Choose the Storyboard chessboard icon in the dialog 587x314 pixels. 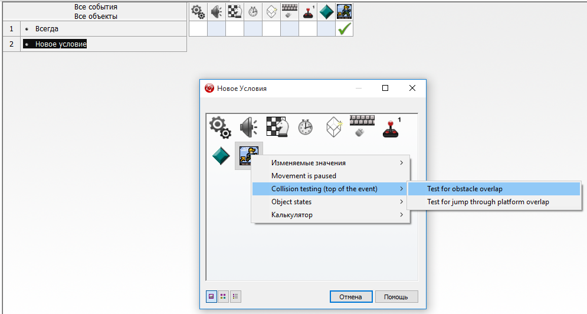coord(277,127)
